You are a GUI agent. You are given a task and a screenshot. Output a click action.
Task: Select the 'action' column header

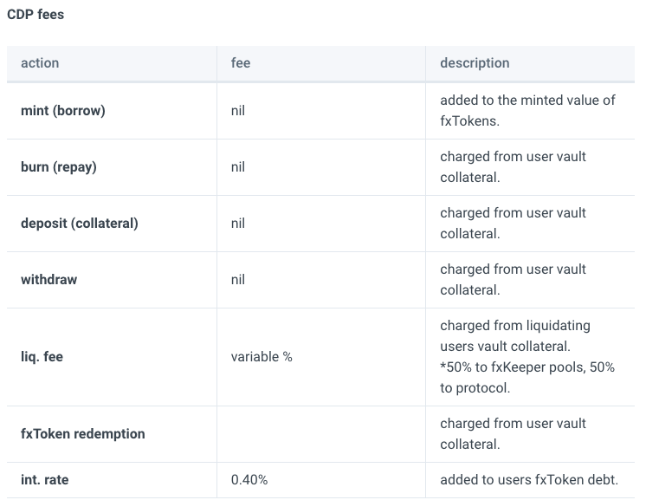tap(40, 63)
